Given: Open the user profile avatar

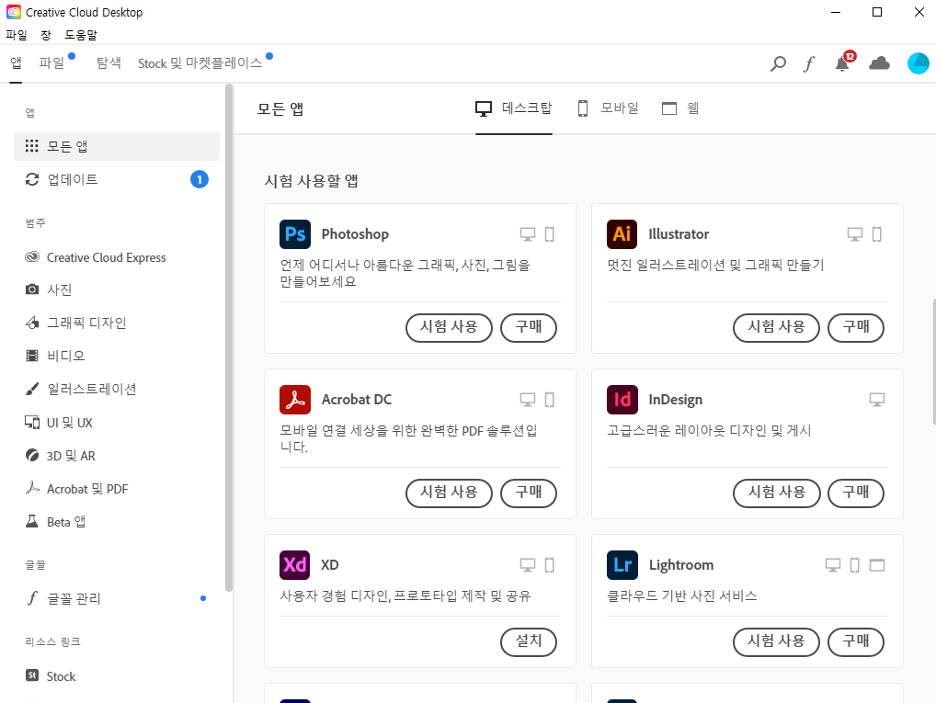Looking at the screenshot, I should tap(919, 63).
